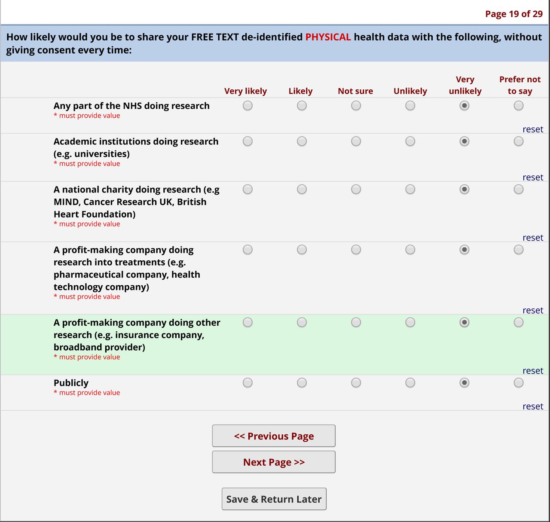Viewport: 550px width, 522px height.
Task: Reset the NHS doing research answer
Action: [x=533, y=129]
